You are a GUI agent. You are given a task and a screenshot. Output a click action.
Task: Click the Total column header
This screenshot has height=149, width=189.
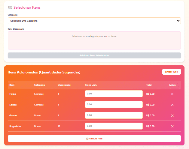pyautogui.click(x=149, y=85)
